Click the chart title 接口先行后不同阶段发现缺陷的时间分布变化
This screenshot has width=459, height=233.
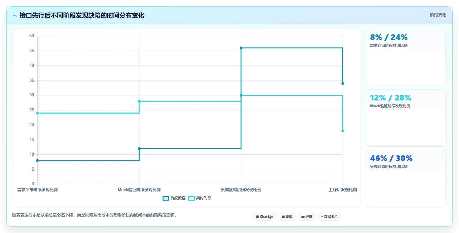pos(82,16)
